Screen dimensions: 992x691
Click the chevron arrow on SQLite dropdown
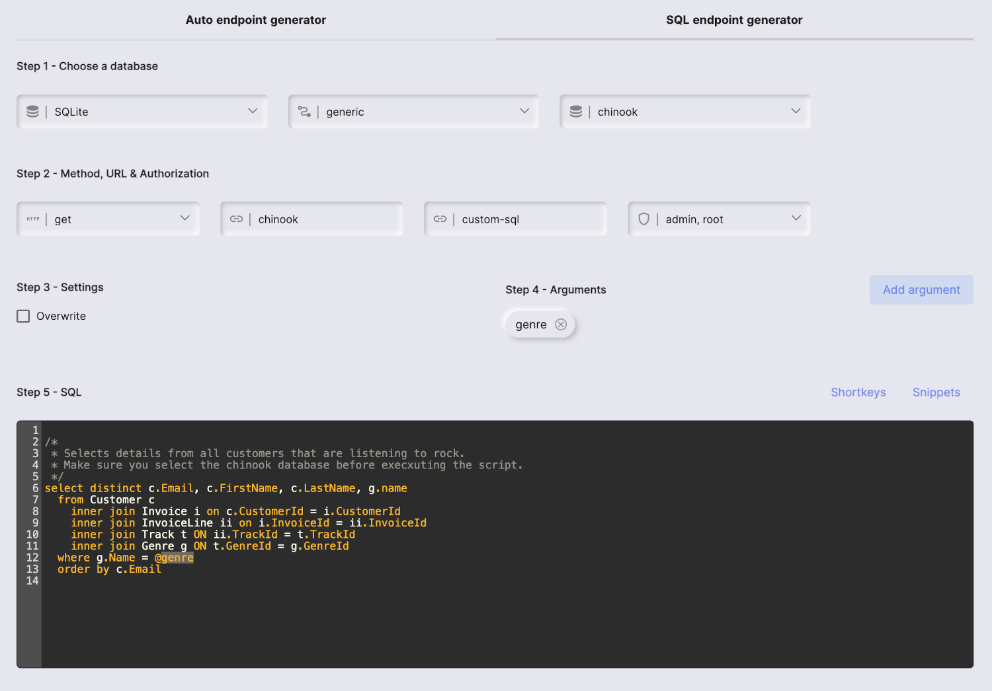(253, 111)
